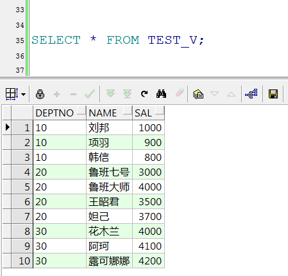Click DEPTNO cell in row 6
Image resolution: width=288 pixels, height=276 pixels.
[x=60, y=201]
